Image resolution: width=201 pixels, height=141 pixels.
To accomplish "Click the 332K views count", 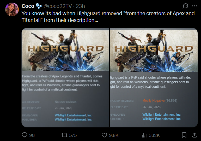I will click(x=154, y=135).
